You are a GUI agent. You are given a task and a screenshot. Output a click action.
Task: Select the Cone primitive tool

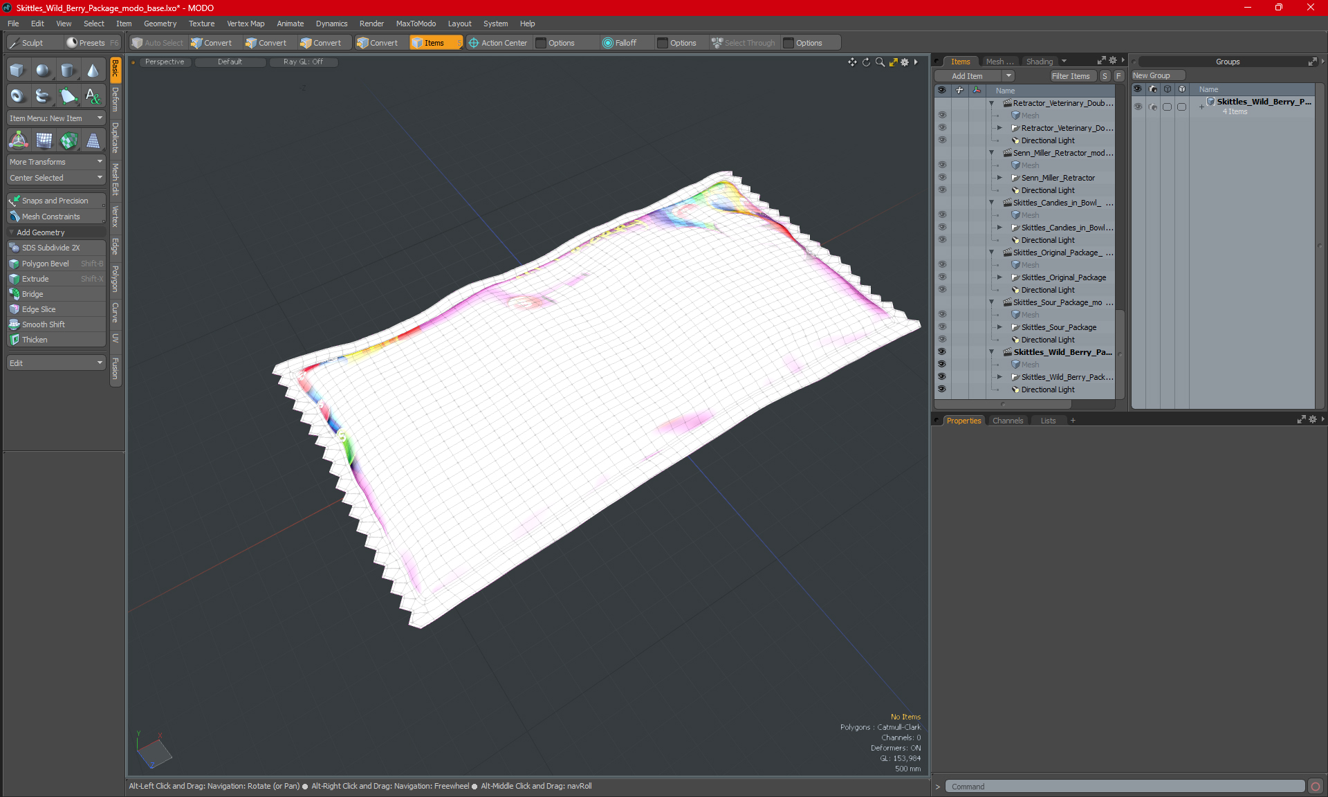(x=93, y=70)
